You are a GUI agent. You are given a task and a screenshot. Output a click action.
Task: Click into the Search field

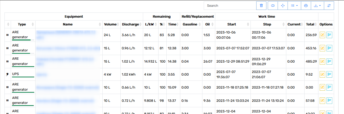click(230, 5)
